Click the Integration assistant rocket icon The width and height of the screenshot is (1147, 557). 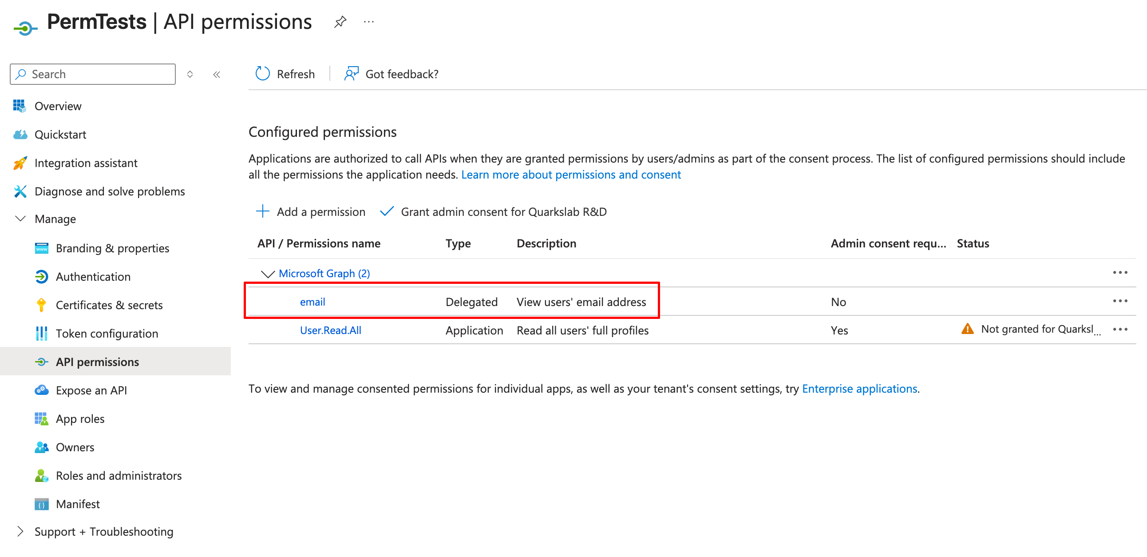(20, 163)
